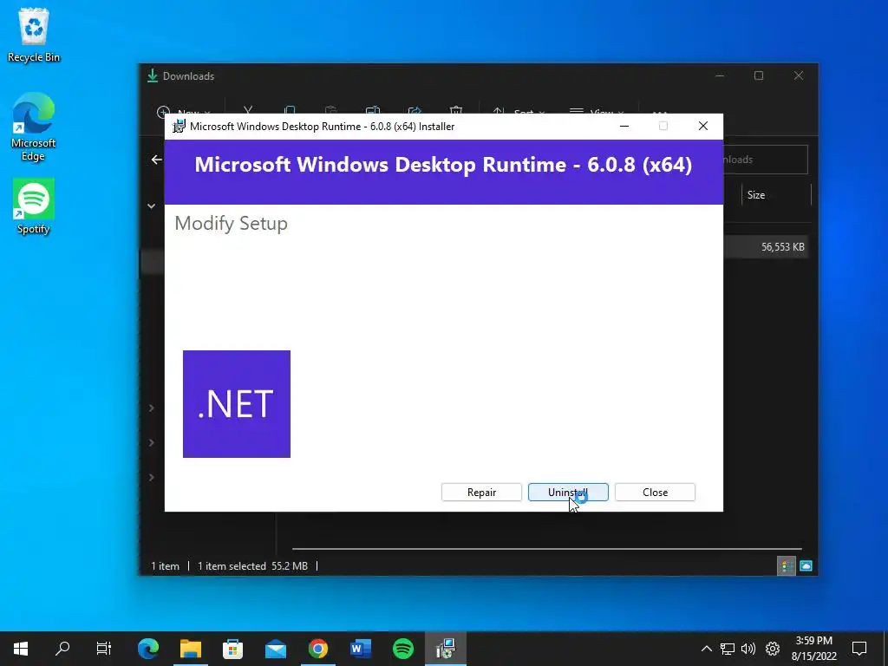
Task: Minimize the Desktop Runtime installer window
Action: tap(624, 127)
